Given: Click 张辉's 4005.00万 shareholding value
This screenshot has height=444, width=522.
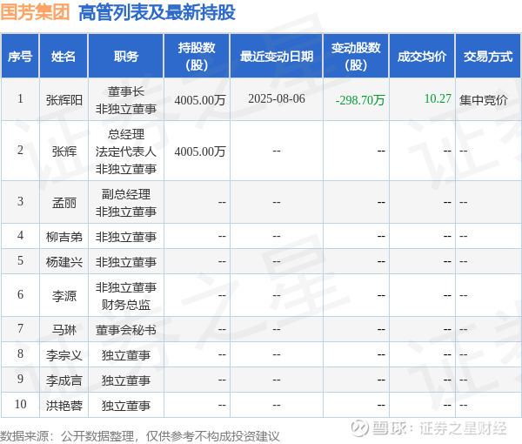Looking at the screenshot, I should point(200,151).
